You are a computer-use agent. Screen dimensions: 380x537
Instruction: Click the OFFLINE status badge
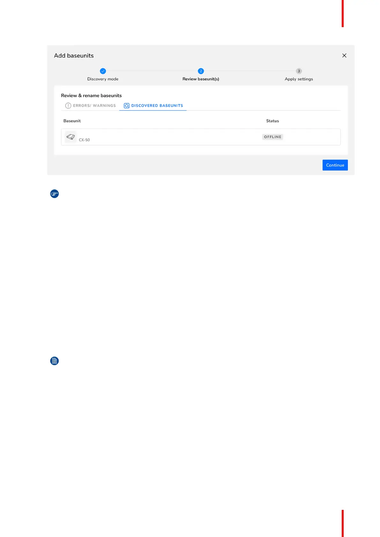pyautogui.click(x=272, y=137)
